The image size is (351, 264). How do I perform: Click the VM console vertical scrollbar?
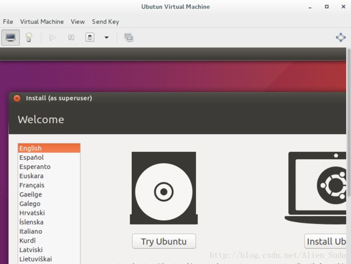[348, 123]
